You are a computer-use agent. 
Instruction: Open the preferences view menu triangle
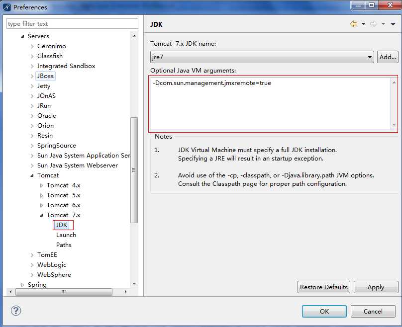[x=393, y=24]
